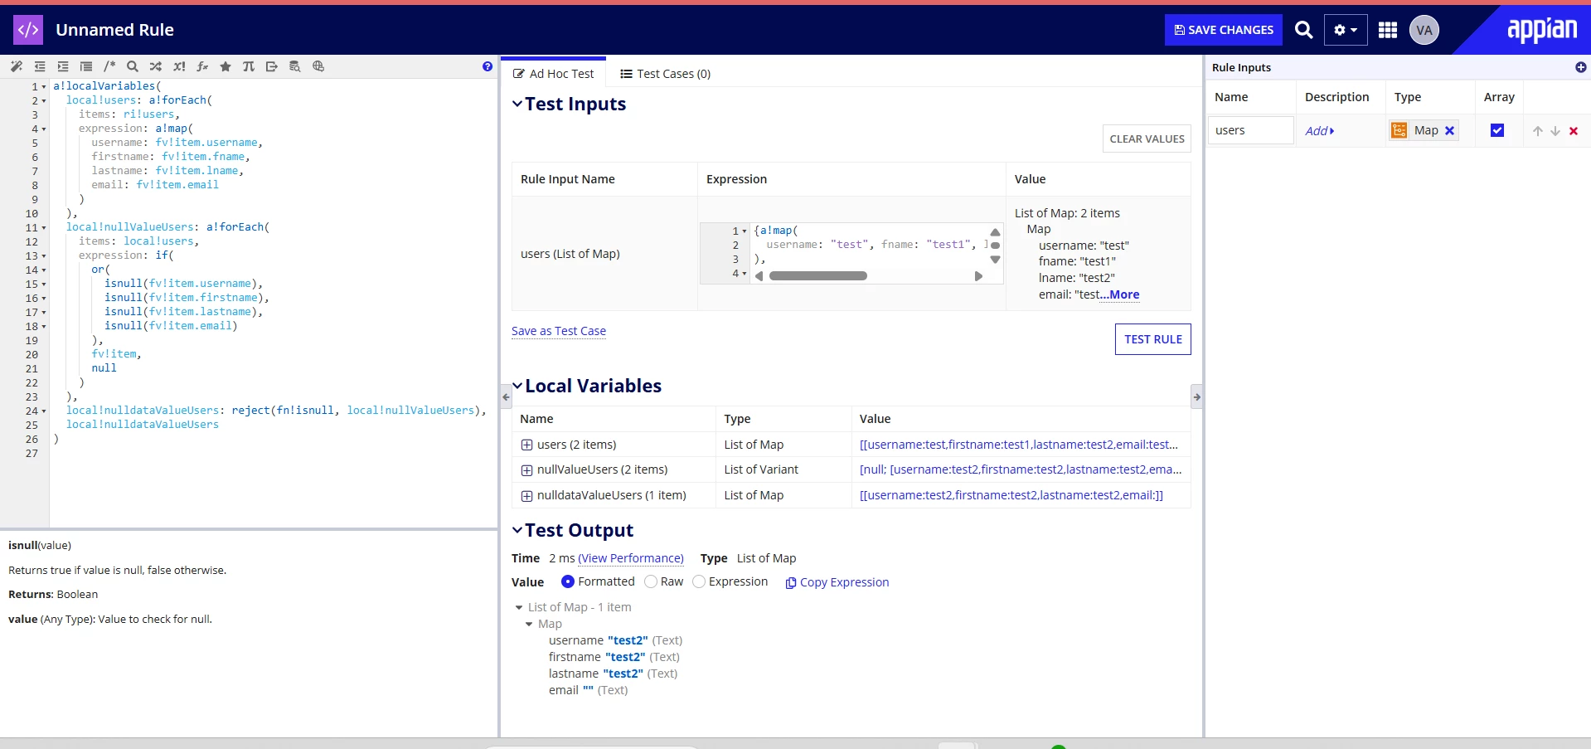This screenshot has width=1591, height=749.
Task: Select the Raw output option
Action: point(651,581)
